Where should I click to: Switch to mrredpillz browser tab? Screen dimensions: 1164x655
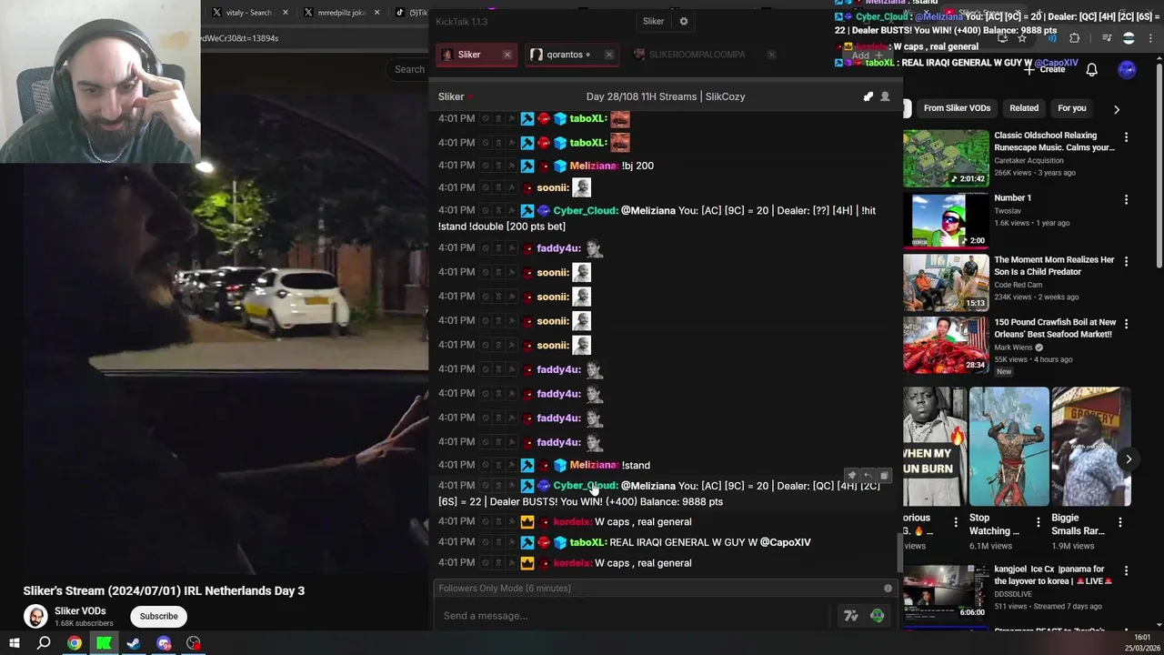[x=341, y=13]
